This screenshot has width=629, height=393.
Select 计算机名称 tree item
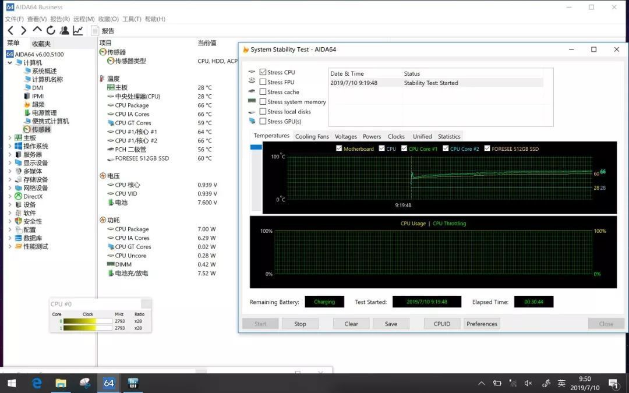point(43,79)
